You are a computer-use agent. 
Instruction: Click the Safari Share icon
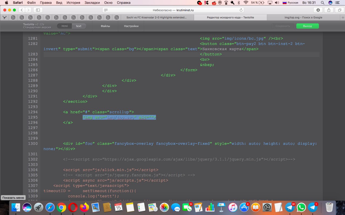tap(329, 10)
